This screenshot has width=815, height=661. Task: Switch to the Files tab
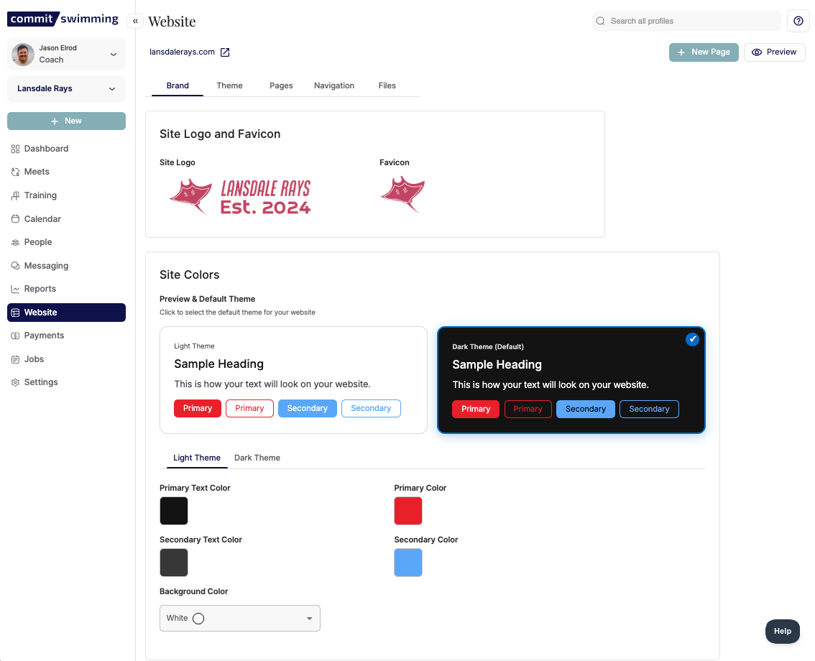[x=387, y=85]
